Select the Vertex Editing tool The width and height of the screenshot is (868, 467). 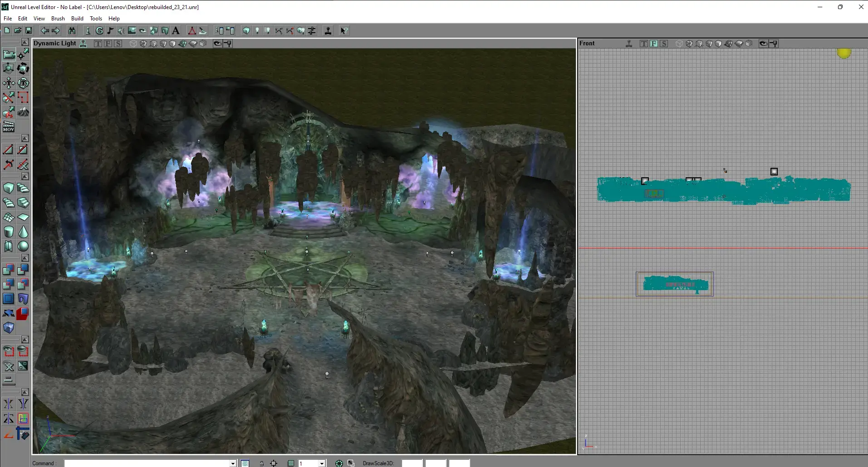[23, 54]
